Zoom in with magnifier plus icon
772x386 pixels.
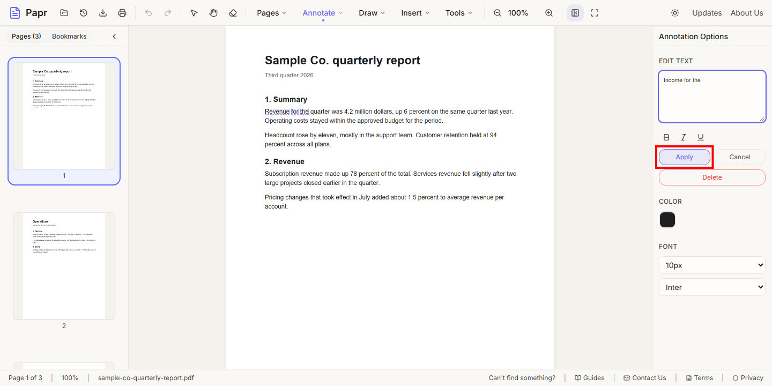click(549, 13)
